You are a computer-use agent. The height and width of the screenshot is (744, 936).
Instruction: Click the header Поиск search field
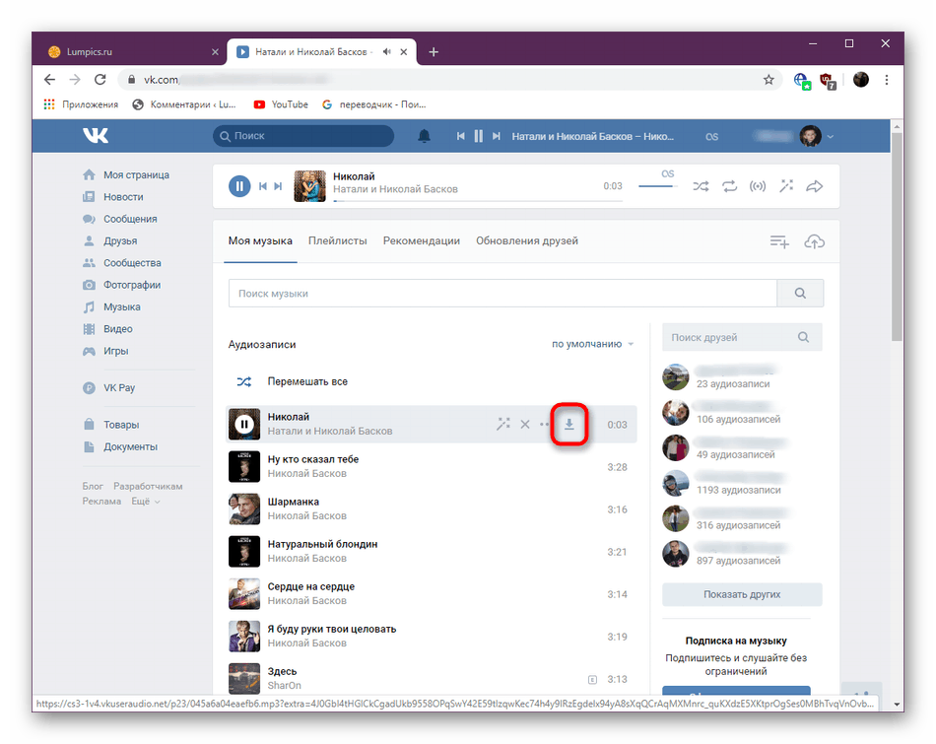tap(303, 136)
